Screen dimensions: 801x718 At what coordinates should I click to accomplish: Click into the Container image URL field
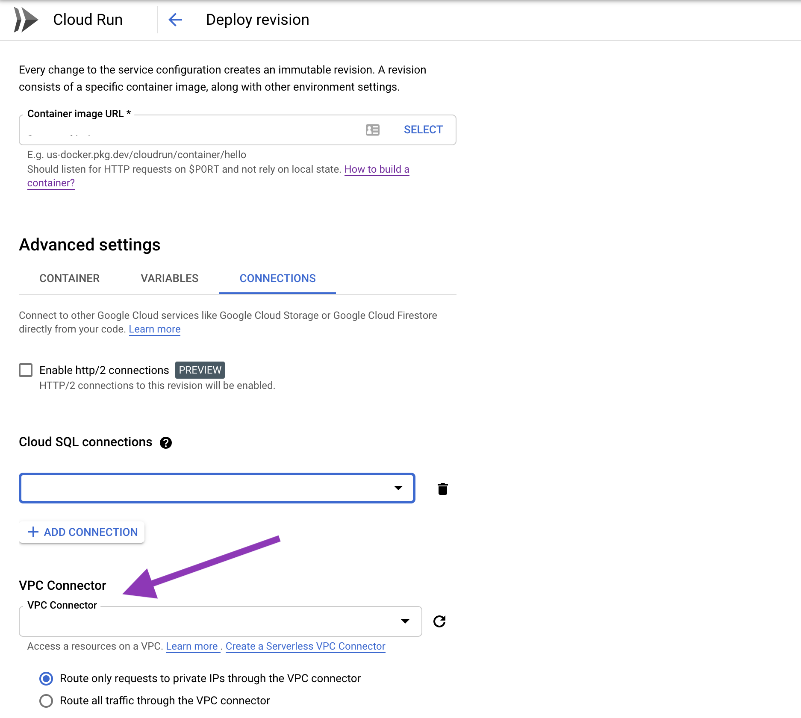tap(188, 130)
